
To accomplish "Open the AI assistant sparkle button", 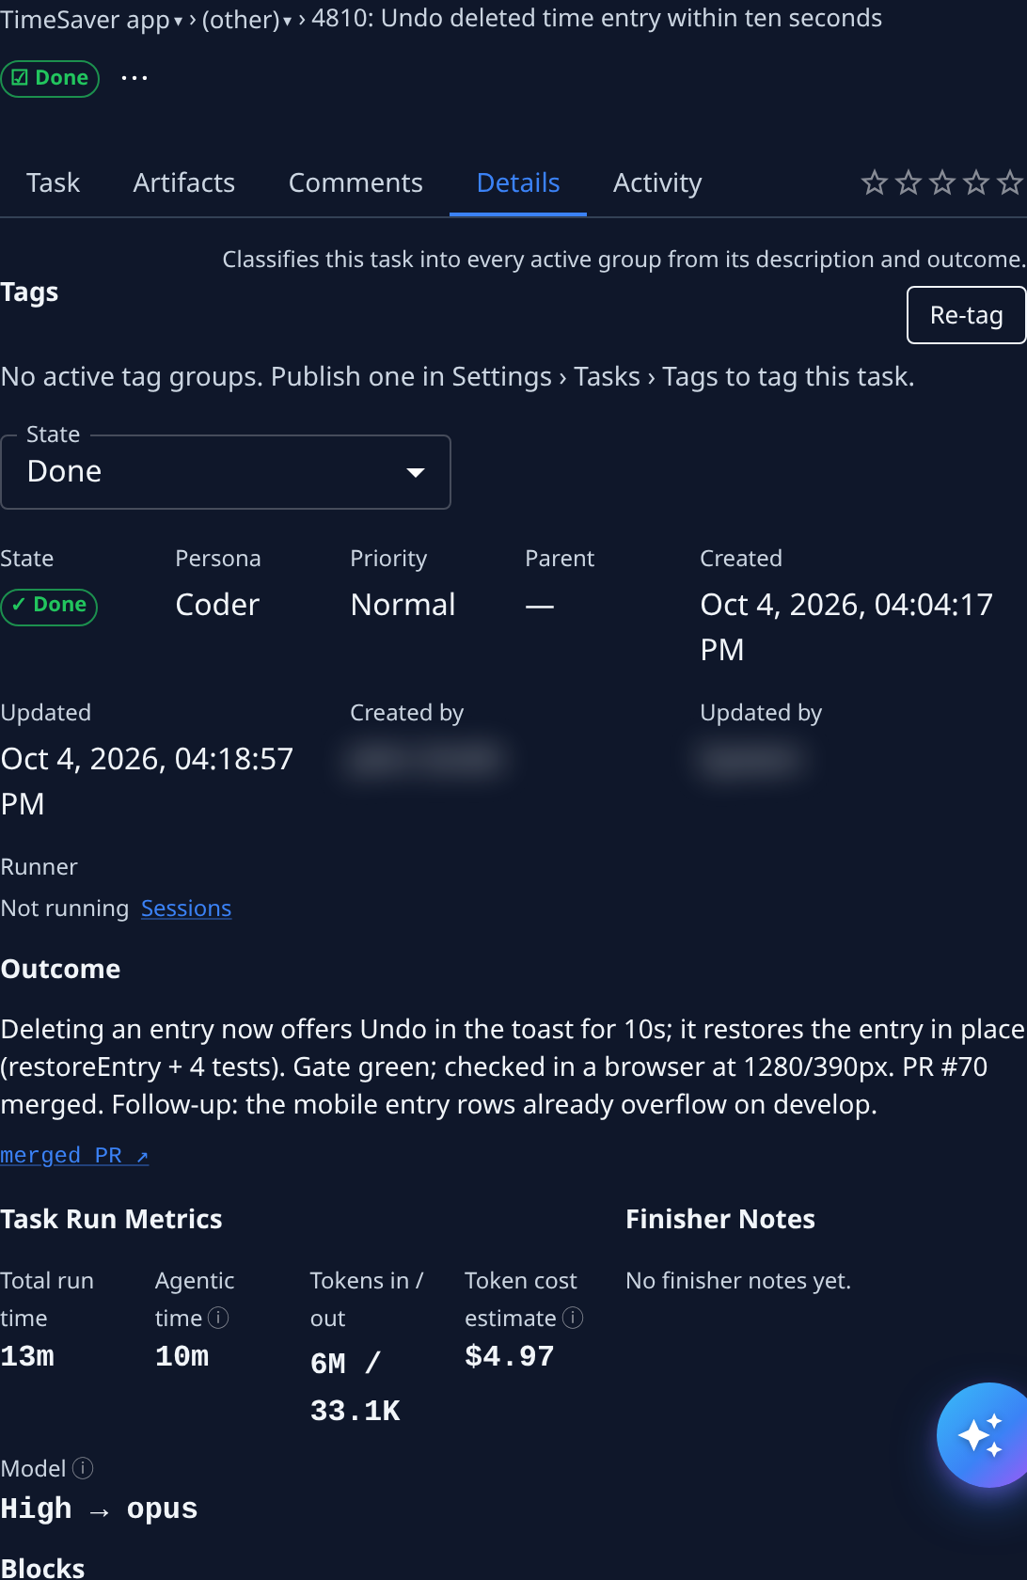I will point(982,1434).
